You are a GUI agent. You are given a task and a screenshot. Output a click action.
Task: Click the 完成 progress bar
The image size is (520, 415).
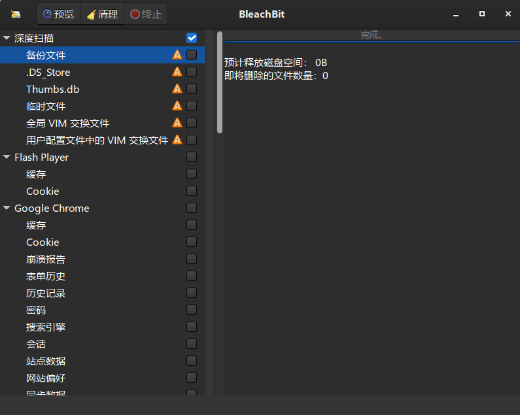(372, 36)
